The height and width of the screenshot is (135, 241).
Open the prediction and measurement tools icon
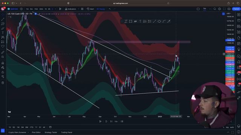[x=3, y=42]
